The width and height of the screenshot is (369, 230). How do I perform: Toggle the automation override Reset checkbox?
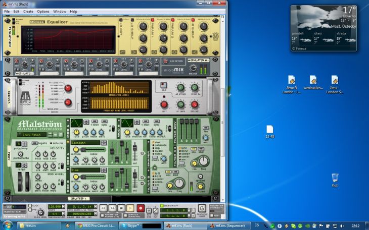[x=211, y=215]
